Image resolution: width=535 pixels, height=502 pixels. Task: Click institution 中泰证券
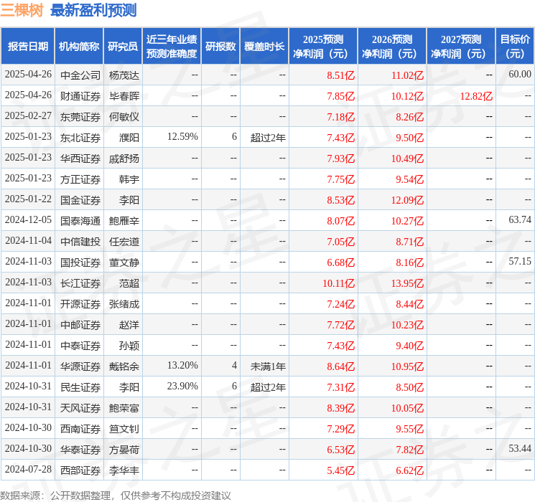tap(80, 346)
